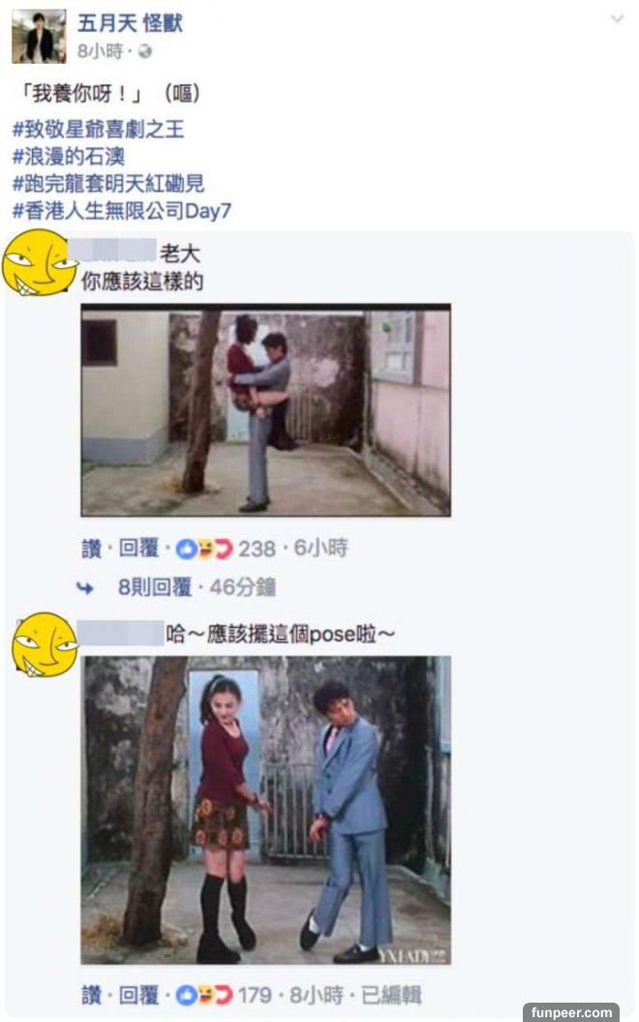639x1022 pixels.
Task: Expand the 8則回覆 replies thread
Action: (x=155, y=587)
